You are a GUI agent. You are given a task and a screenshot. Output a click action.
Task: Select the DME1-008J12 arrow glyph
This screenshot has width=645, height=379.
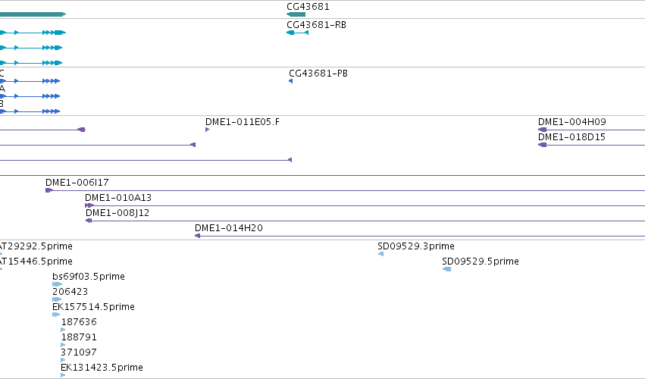coord(89,221)
